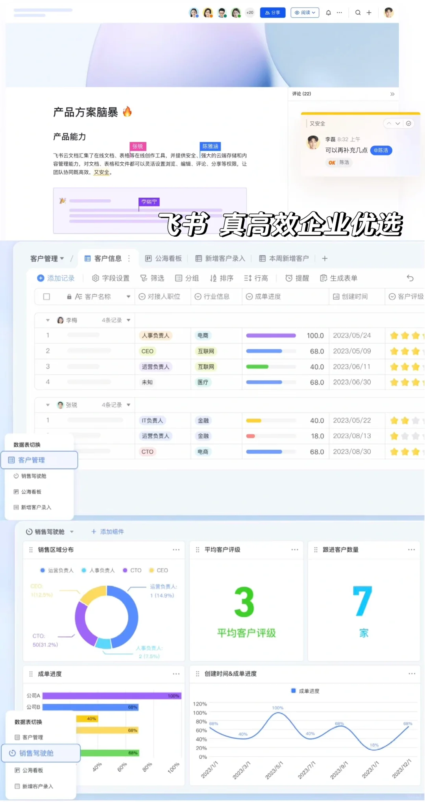Image resolution: width=425 pixels, height=802 pixels.
Task: Go to next comment with down arrow
Action: click(x=398, y=124)
